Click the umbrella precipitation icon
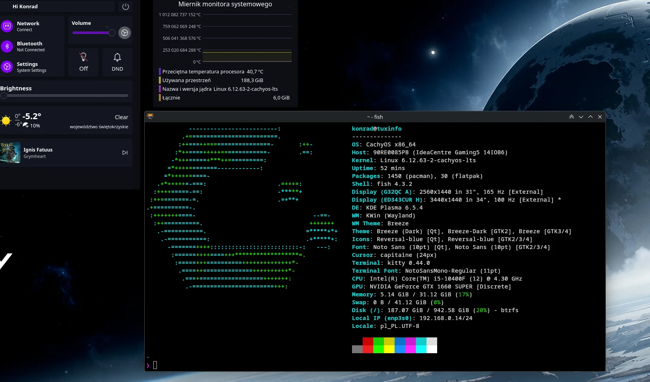The height and width of the screenshot is (382, 650). 26,125
